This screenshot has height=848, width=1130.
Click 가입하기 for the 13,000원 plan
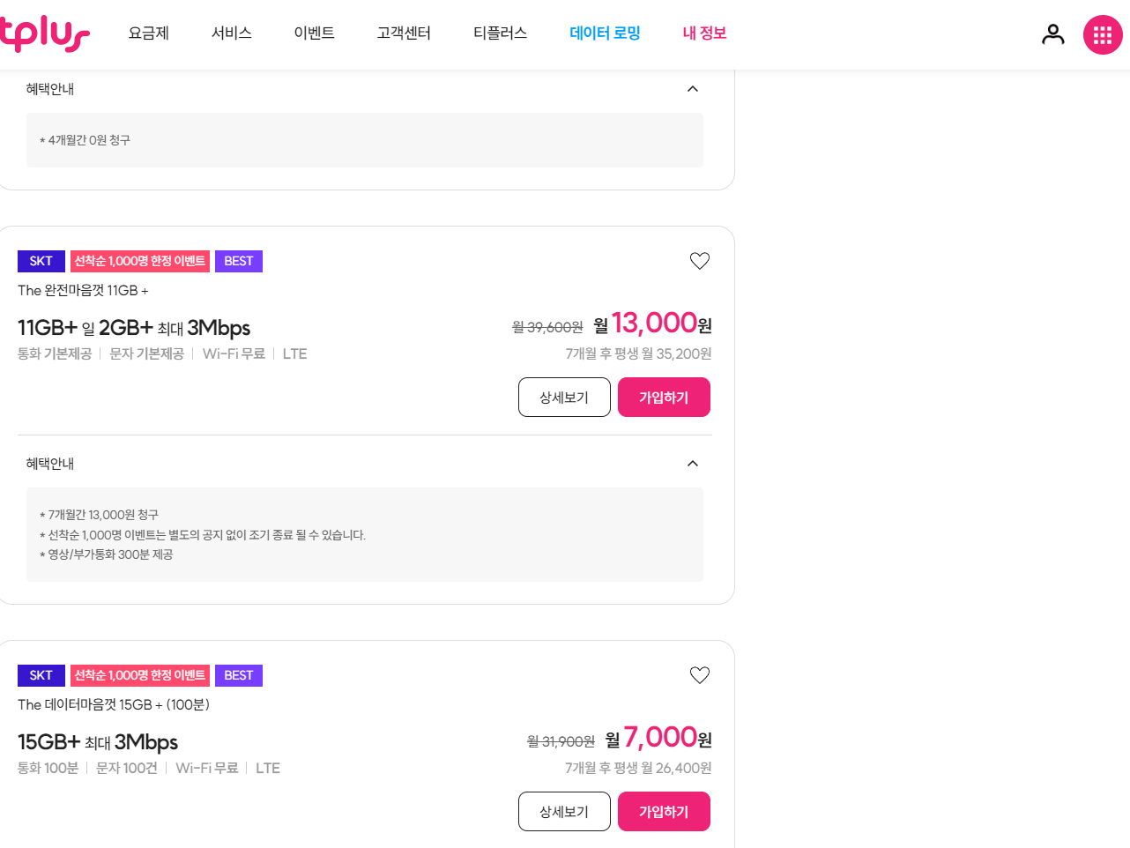coord(664,397)
